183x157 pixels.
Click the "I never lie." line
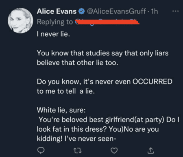point(53,34)
